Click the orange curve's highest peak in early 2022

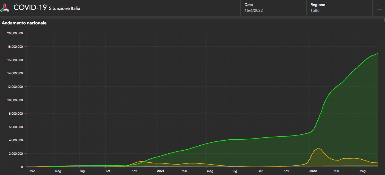click(x=318, y=149)
